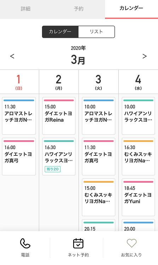Go to previous month arrow

[x=12, y=56]
